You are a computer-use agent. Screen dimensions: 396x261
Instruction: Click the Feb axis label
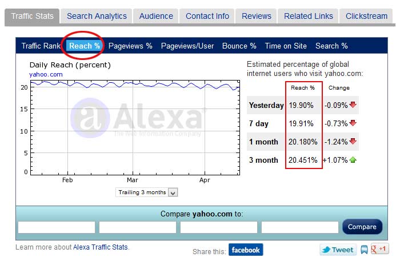point(67,180)
